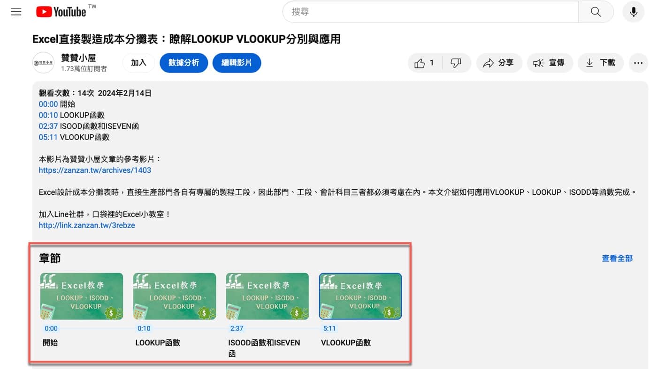Click VLOOKUP函數 chapter title under thumbnails

point(346,343)
